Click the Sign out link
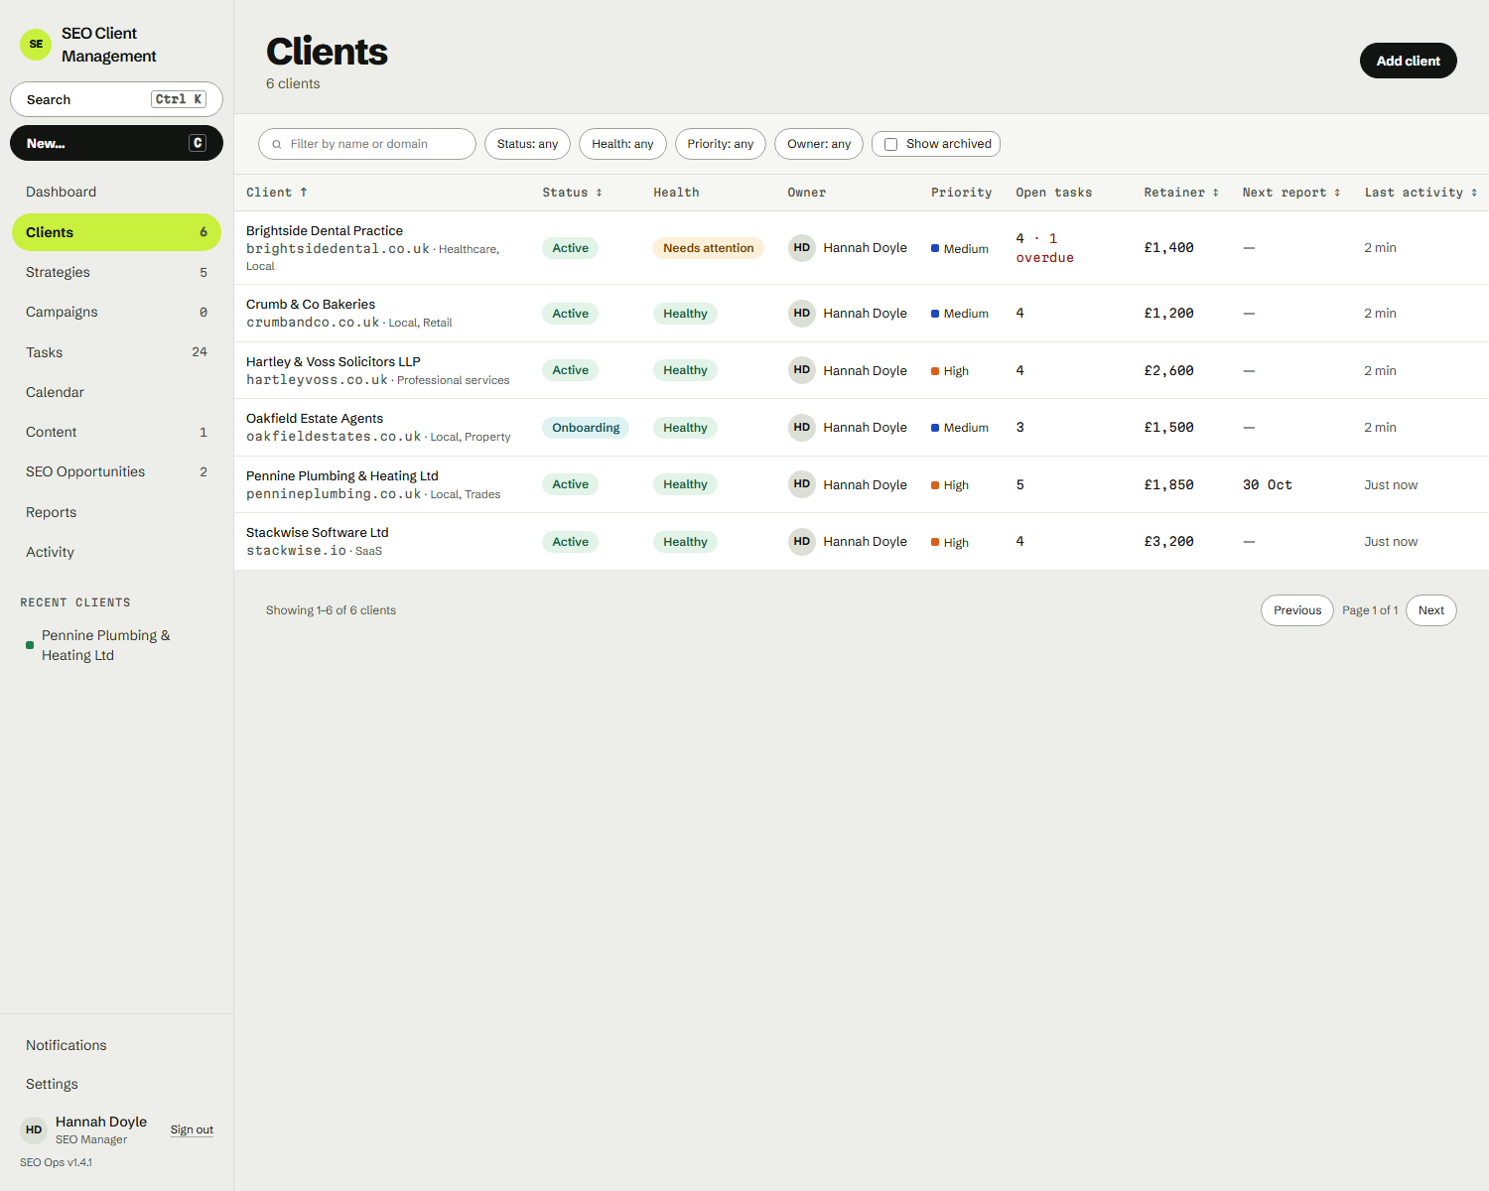Screen dimensions: 1489x1191 192,1129
